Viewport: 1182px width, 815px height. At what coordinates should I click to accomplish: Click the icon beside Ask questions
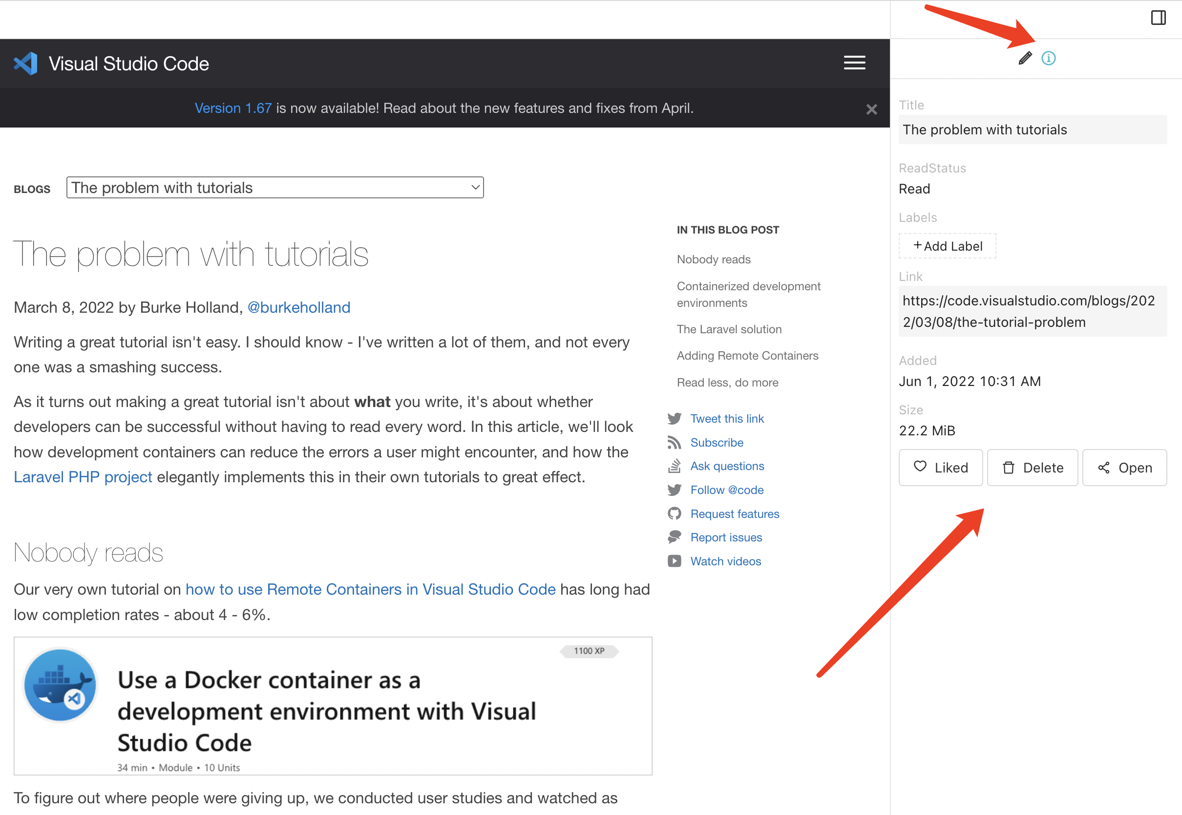point(674,466)
